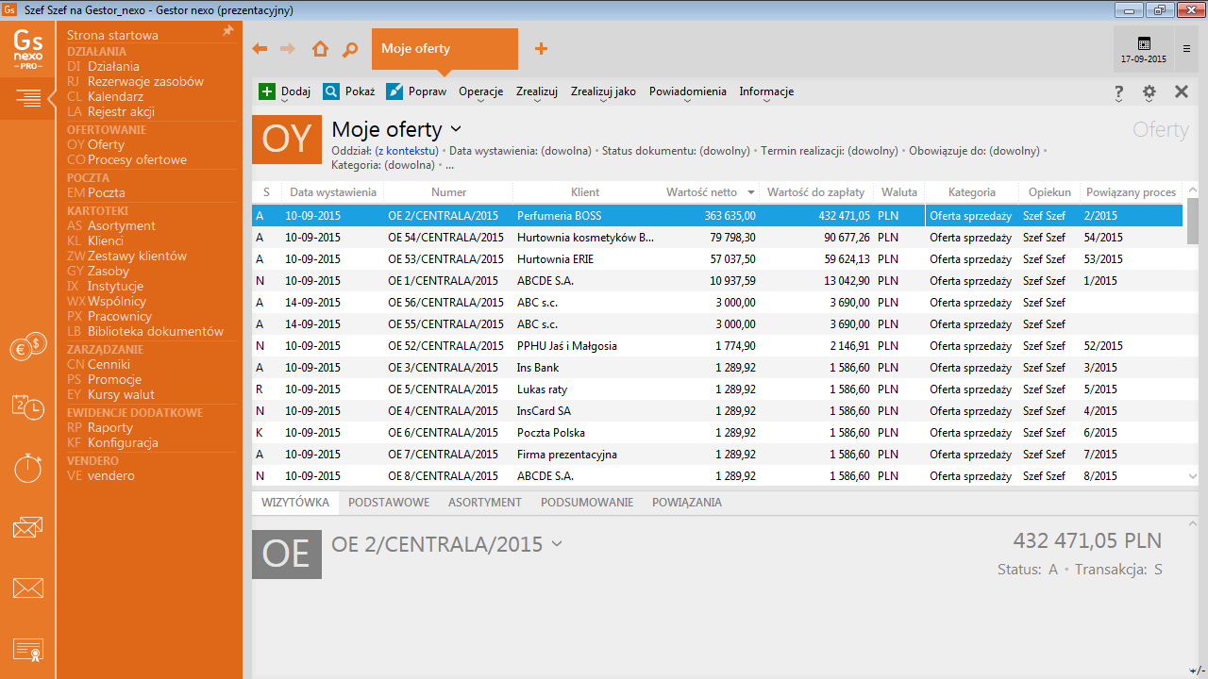1208x679 pixels.
Task: Open new tab with plus icon
Action: tap(541, 49)
